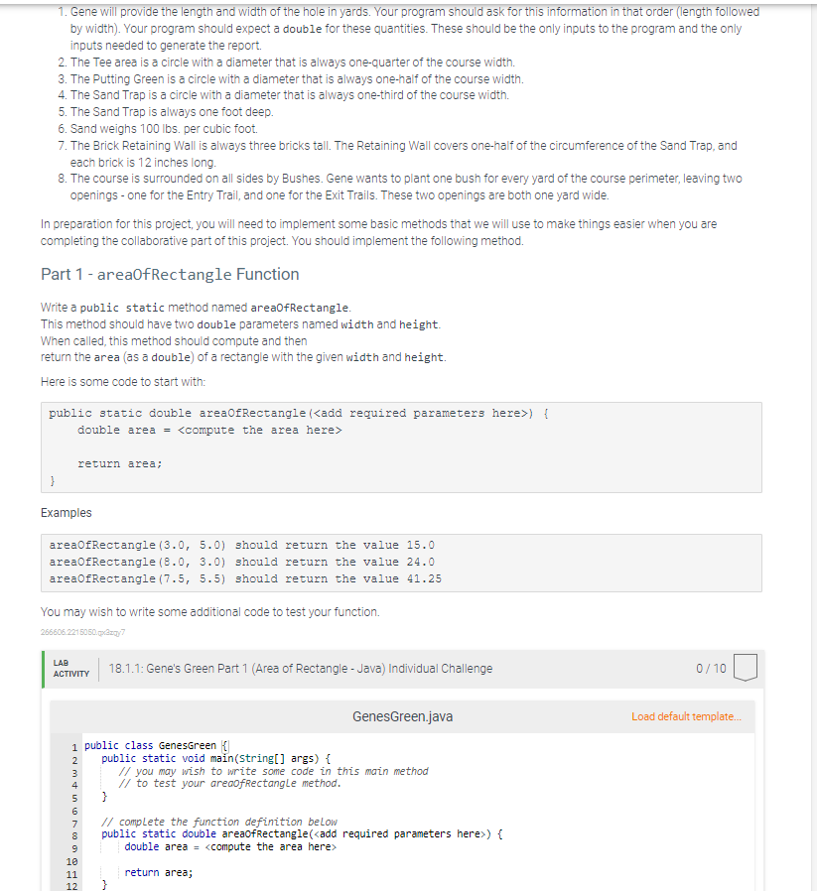Click line number 6 in the editor gutter
817x891 pixels.
[x=74, y=811]
